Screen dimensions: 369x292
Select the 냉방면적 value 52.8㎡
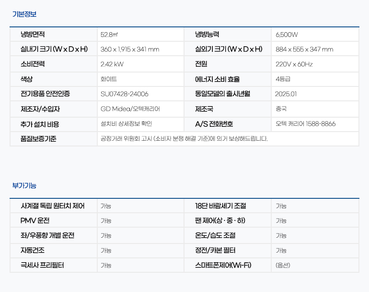click(109, 35)
